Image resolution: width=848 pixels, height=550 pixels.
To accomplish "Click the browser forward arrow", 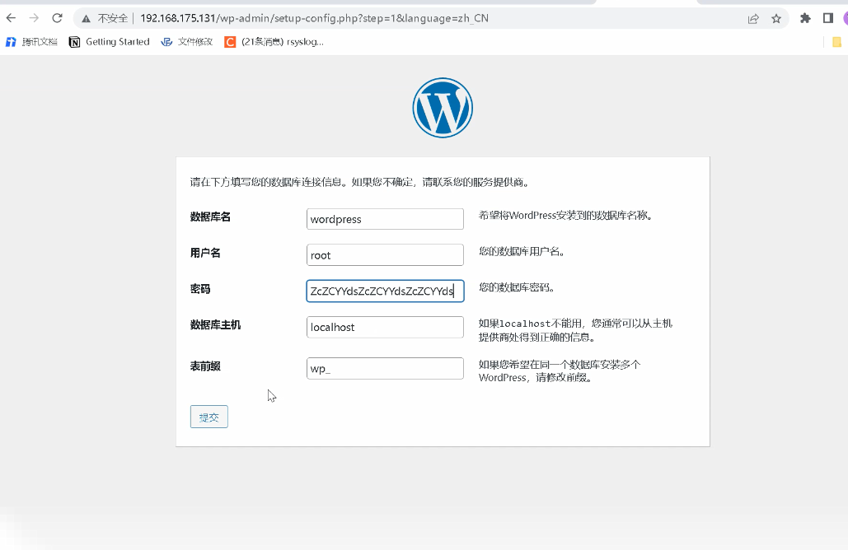I will 34,18.
